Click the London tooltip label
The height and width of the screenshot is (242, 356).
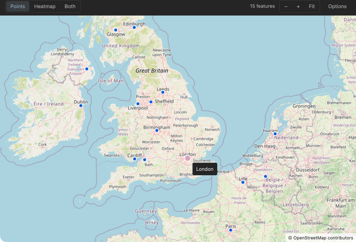[x=205, y=169]
